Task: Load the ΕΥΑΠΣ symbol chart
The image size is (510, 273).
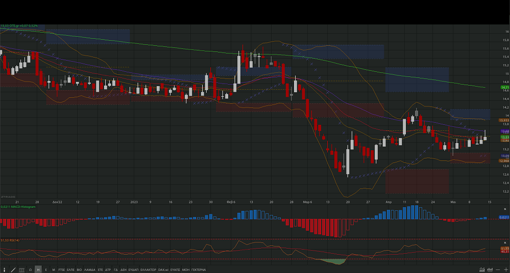Action: [x=175, y=270]
